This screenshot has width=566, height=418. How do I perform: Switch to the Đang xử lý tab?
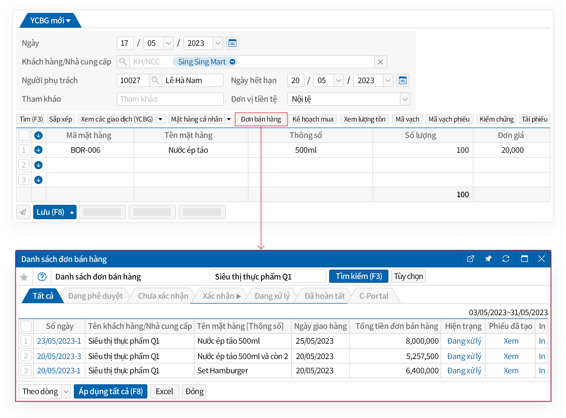click(272, 296)
